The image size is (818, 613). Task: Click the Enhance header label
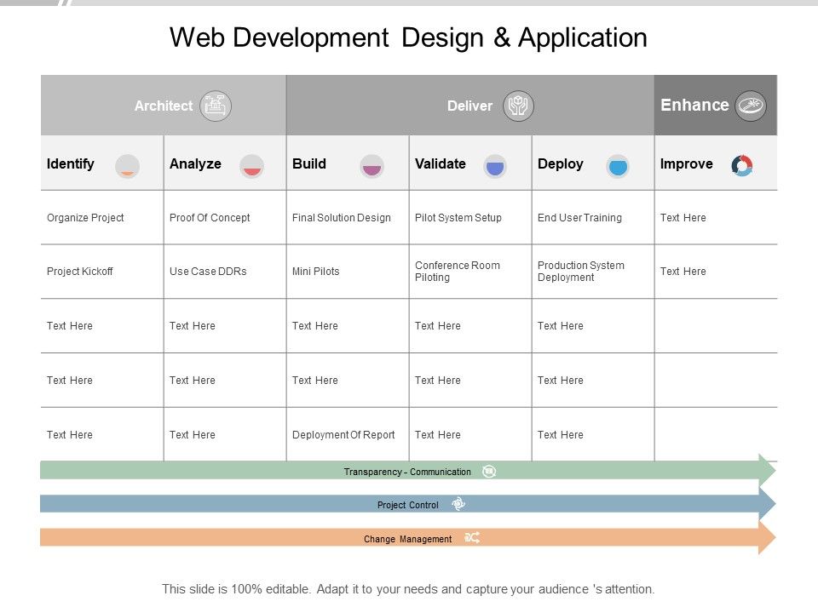(694, 105)
